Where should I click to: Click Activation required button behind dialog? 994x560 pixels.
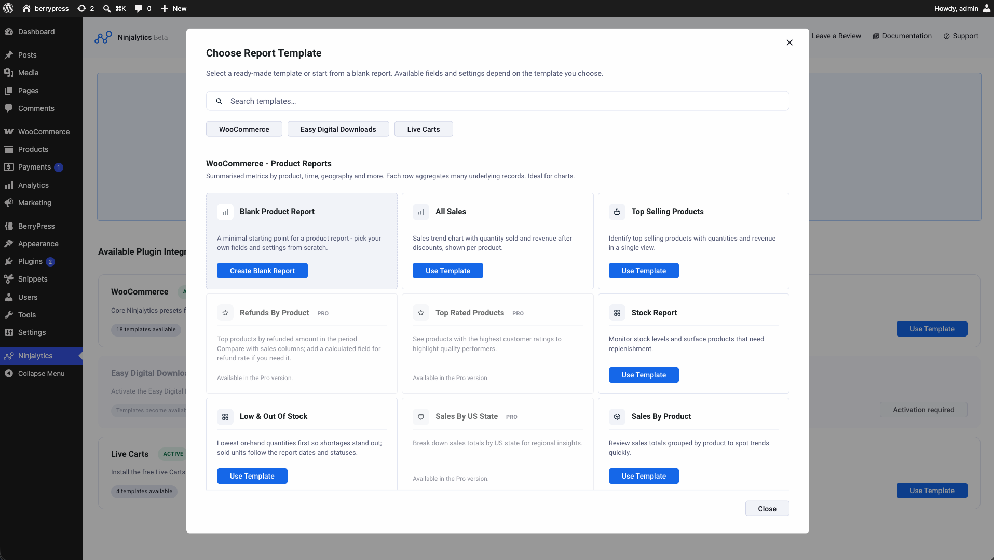(x=923, y=410)
